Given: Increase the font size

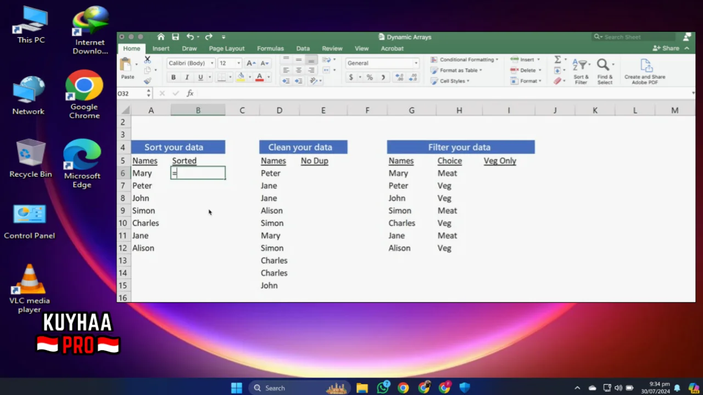Looking at the screenshot, I should pos(250,63).
